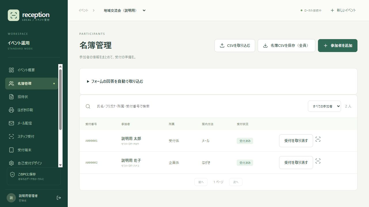Click the ローカル接続中 status indicator
The width and height of the screenshot is (369, 207).
(x=311, y=10)
